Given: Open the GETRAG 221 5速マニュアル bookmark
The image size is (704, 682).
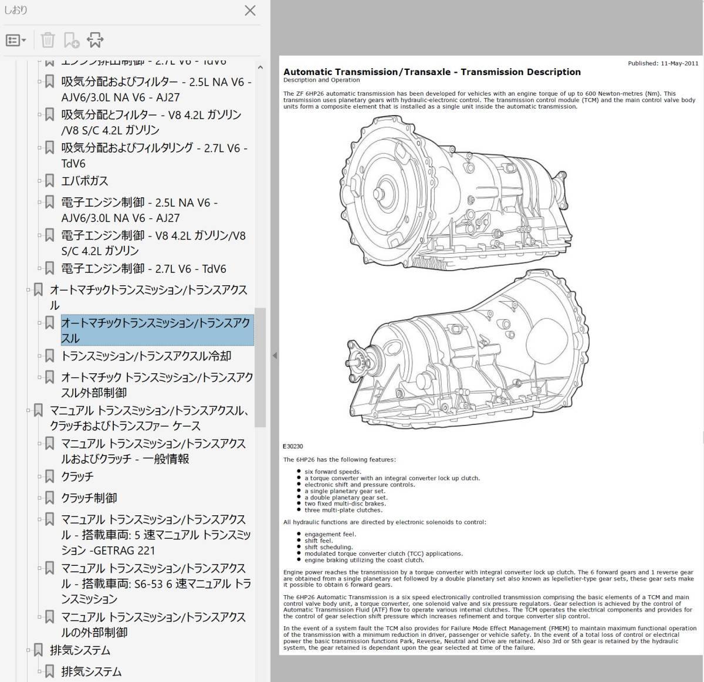Looking at the screenshot, I should pyautogui.click(x=155, y=535).
